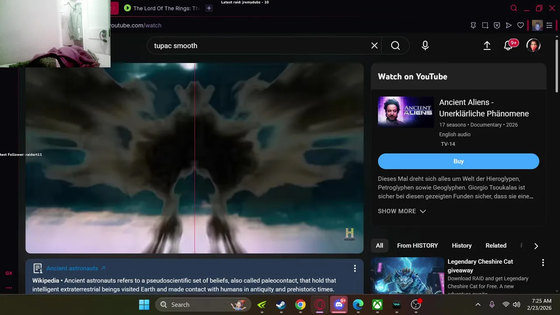Launch NVIDIA app from taskbar

(262, 304)
